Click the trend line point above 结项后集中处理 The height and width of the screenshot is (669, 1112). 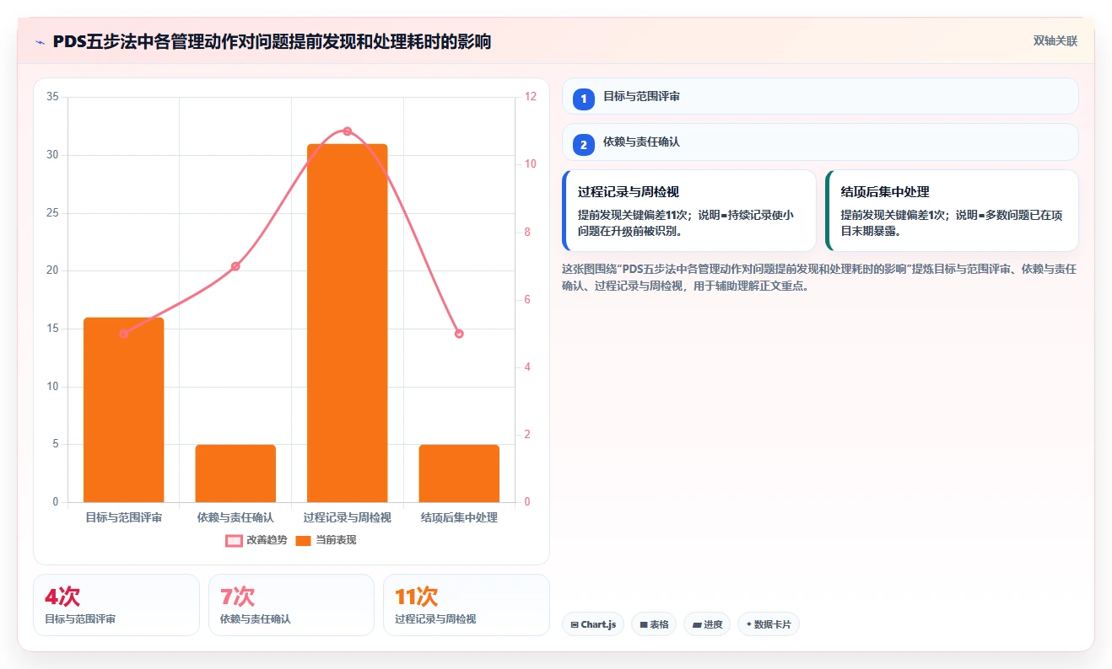[x=459, y=334]
